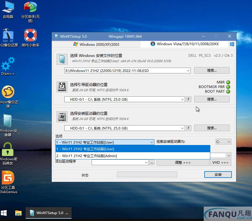252x221 pixels.
Task: Expand the ESD install file path dropdown
Action: (x=188, y=71)
